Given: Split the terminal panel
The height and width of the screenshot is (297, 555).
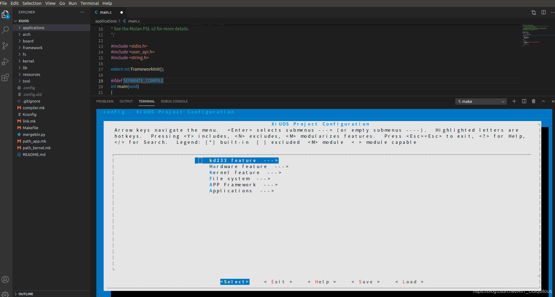Looking at the screenshot, I should click(x=524, y=101).
